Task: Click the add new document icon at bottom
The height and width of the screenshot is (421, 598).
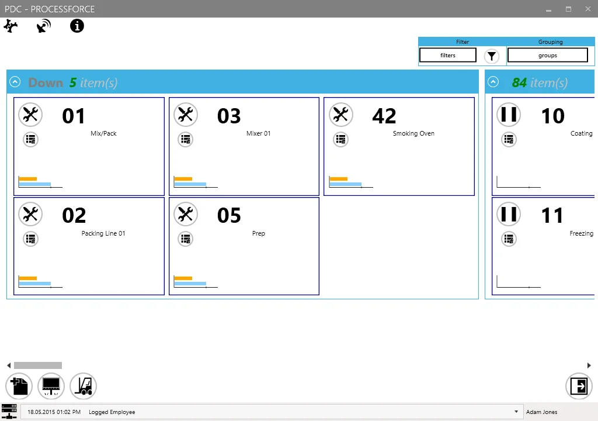Action: [x=19, y=387]
